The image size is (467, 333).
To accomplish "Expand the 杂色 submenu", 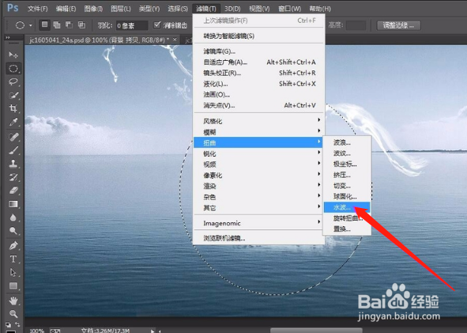I will click(258, 197).
